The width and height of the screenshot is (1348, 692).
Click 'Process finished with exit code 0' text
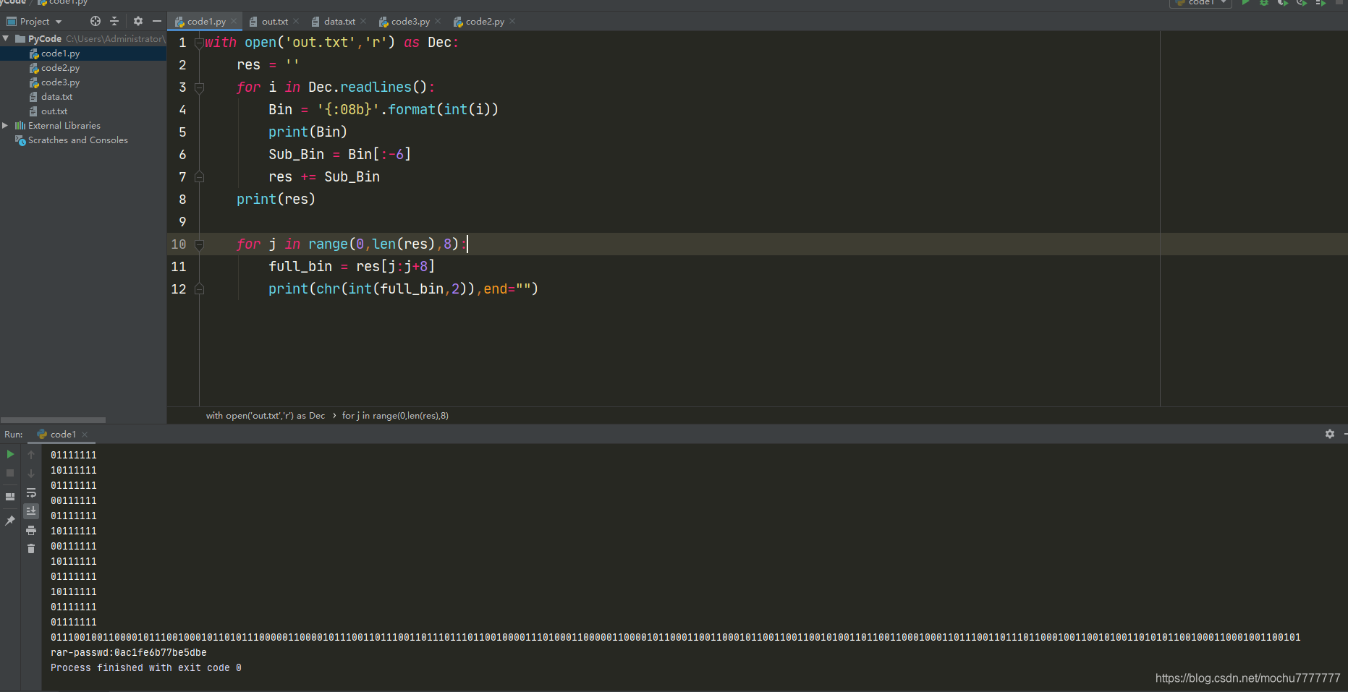click(146, 668)
